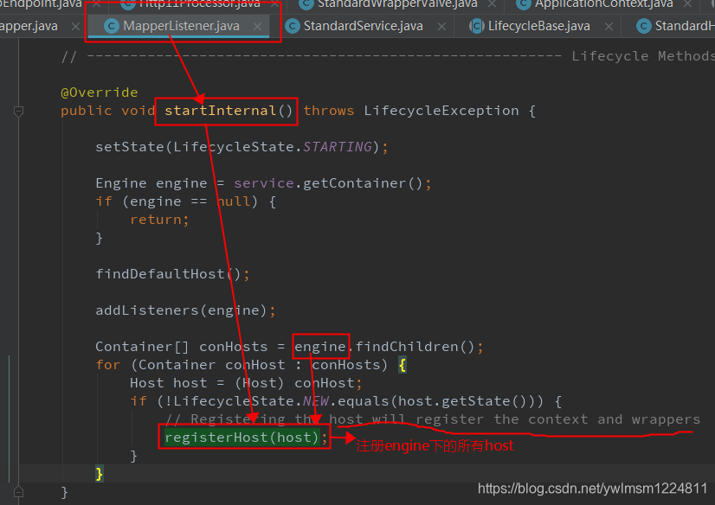Image resolution: width=715 pixels, height=505 pixels.
Task: Open the StandardService.java tab
Action: click(363, 26)
